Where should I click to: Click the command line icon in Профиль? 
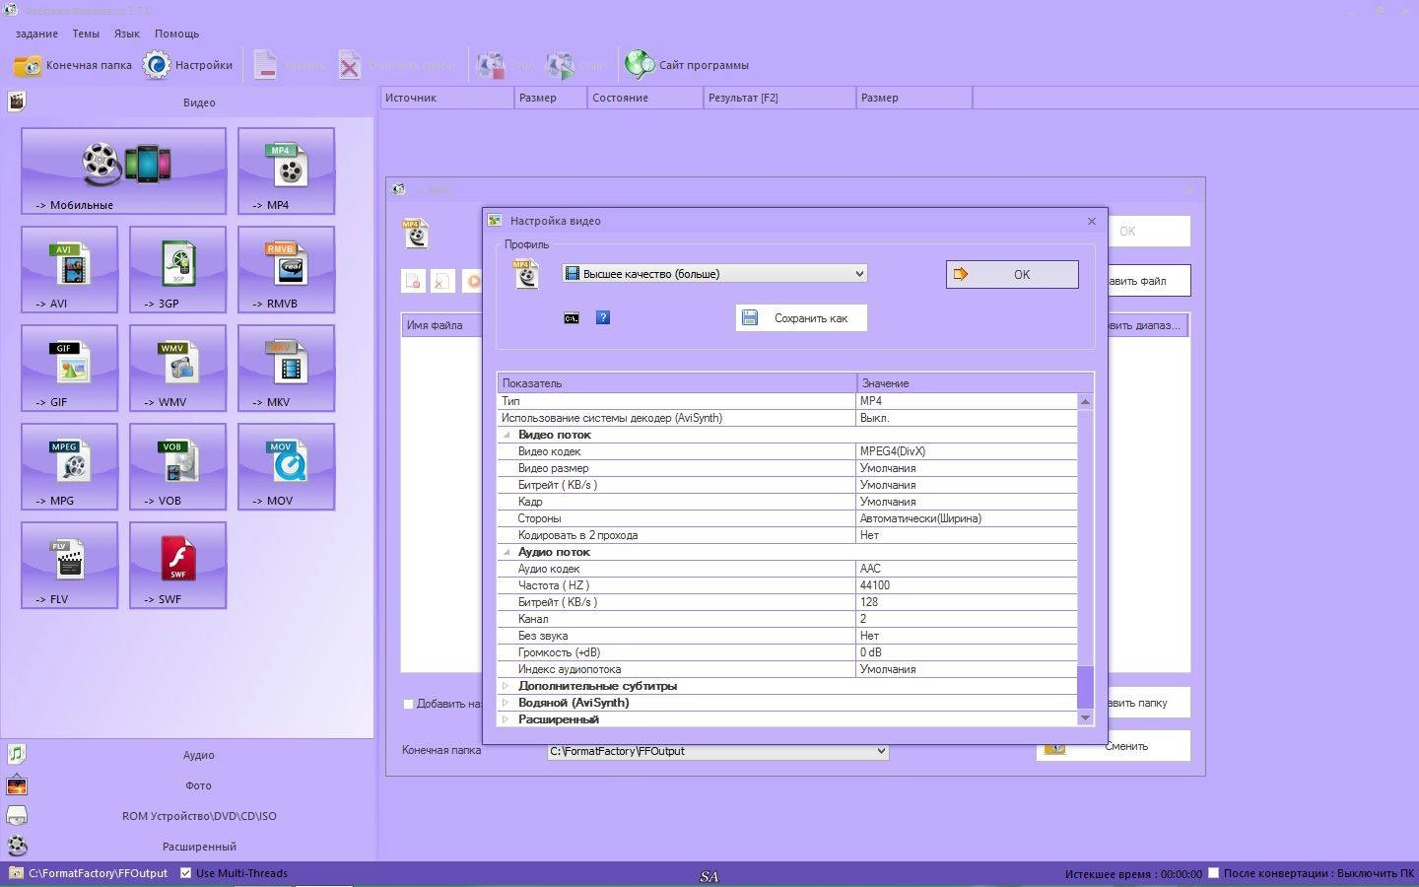coord(572,317)
